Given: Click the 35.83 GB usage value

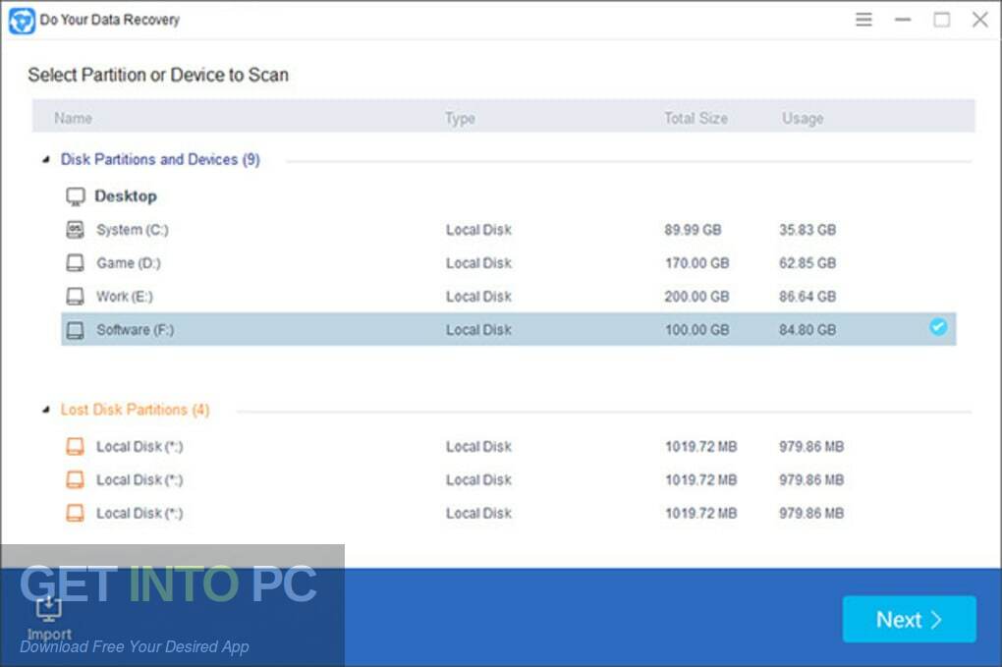Looking at the screenshot, I should click(x=807, y=229).
